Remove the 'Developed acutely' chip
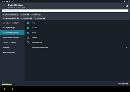This screenshot has width=130, height=92. point(18,18)
